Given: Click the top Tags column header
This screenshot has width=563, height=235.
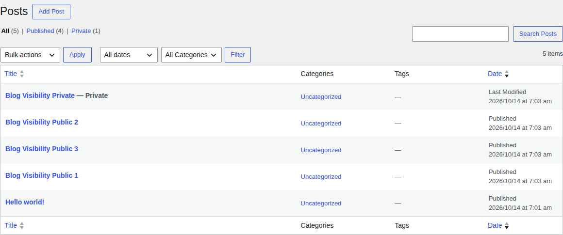Looking at the screenshot, I should [x=402, y=74].
